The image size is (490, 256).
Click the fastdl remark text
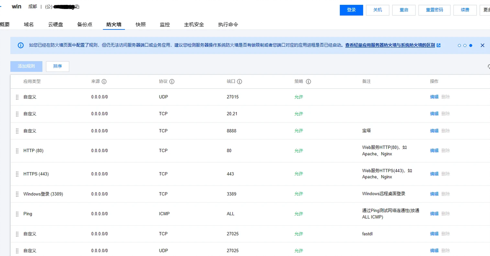click(367, 234)
